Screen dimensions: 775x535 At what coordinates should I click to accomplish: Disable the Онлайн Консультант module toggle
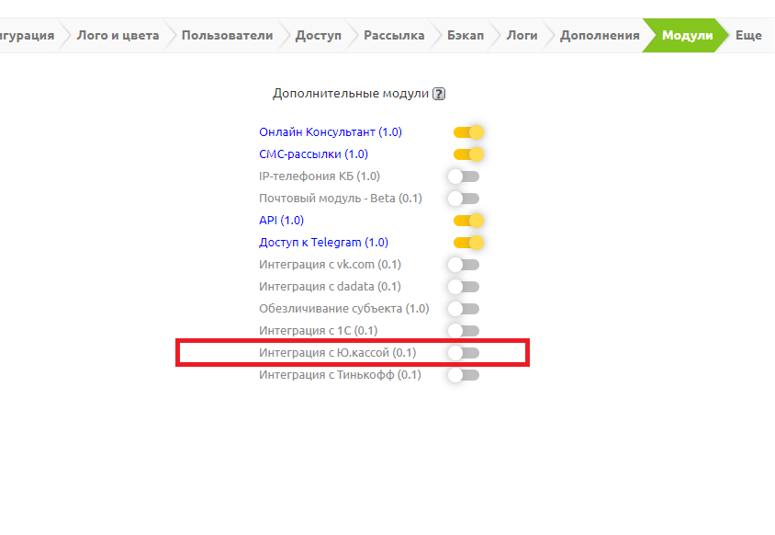[468, 132]
